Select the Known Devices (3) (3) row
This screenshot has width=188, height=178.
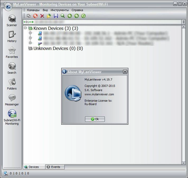[x=56, y=29]
